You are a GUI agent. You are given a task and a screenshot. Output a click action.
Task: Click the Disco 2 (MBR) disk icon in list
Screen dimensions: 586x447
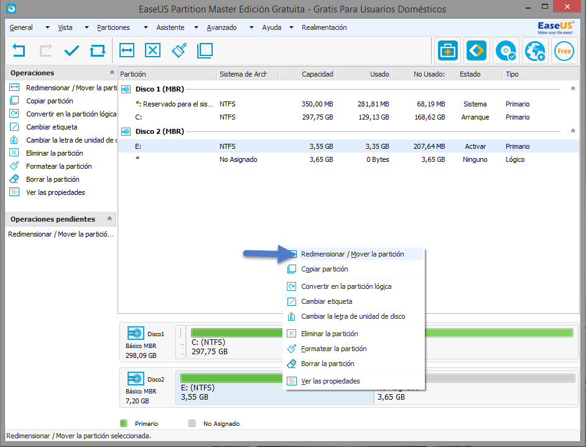tap(126, 131)
